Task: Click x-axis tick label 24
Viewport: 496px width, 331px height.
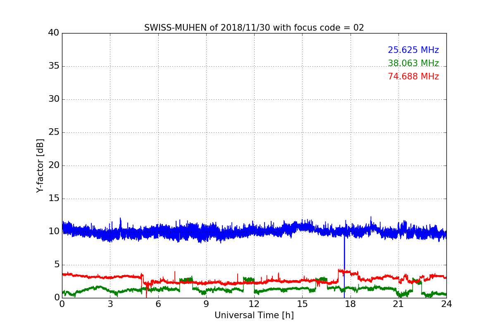Action: pyautogui.click(x=446, y=304)
